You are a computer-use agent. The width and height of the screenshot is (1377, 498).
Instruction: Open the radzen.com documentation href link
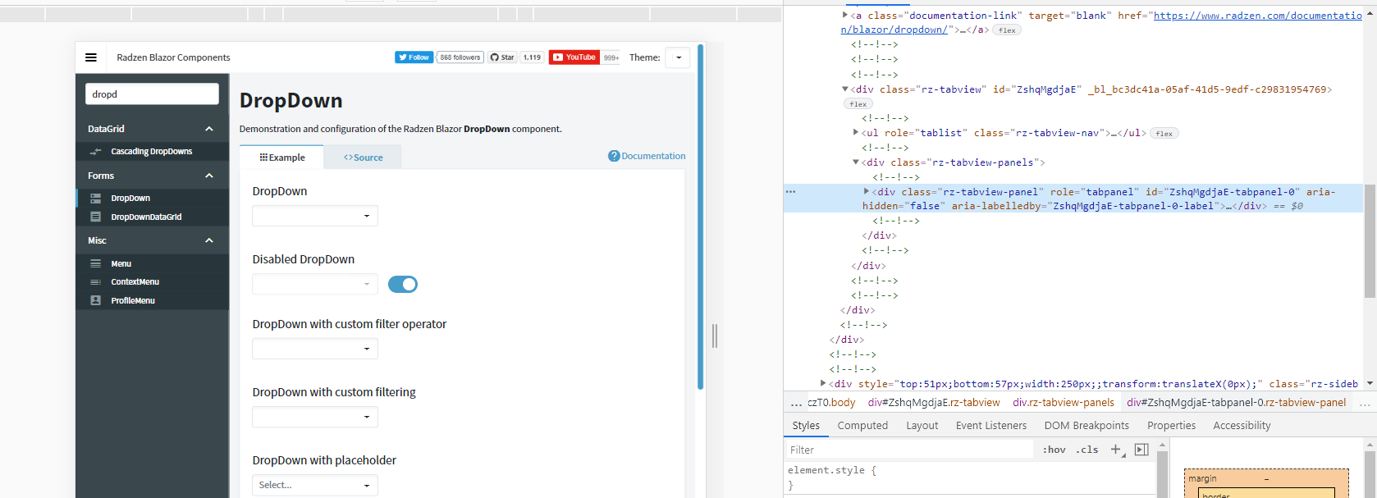point(1100,22)
